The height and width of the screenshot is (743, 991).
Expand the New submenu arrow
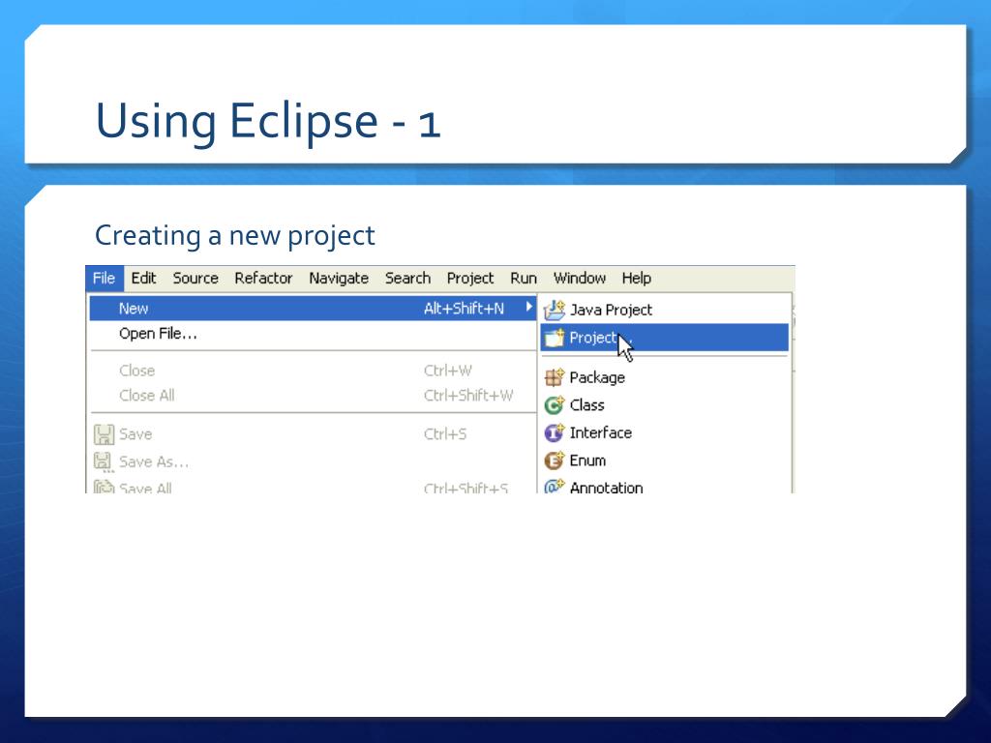pyautogui.click(x=529, y=308)
